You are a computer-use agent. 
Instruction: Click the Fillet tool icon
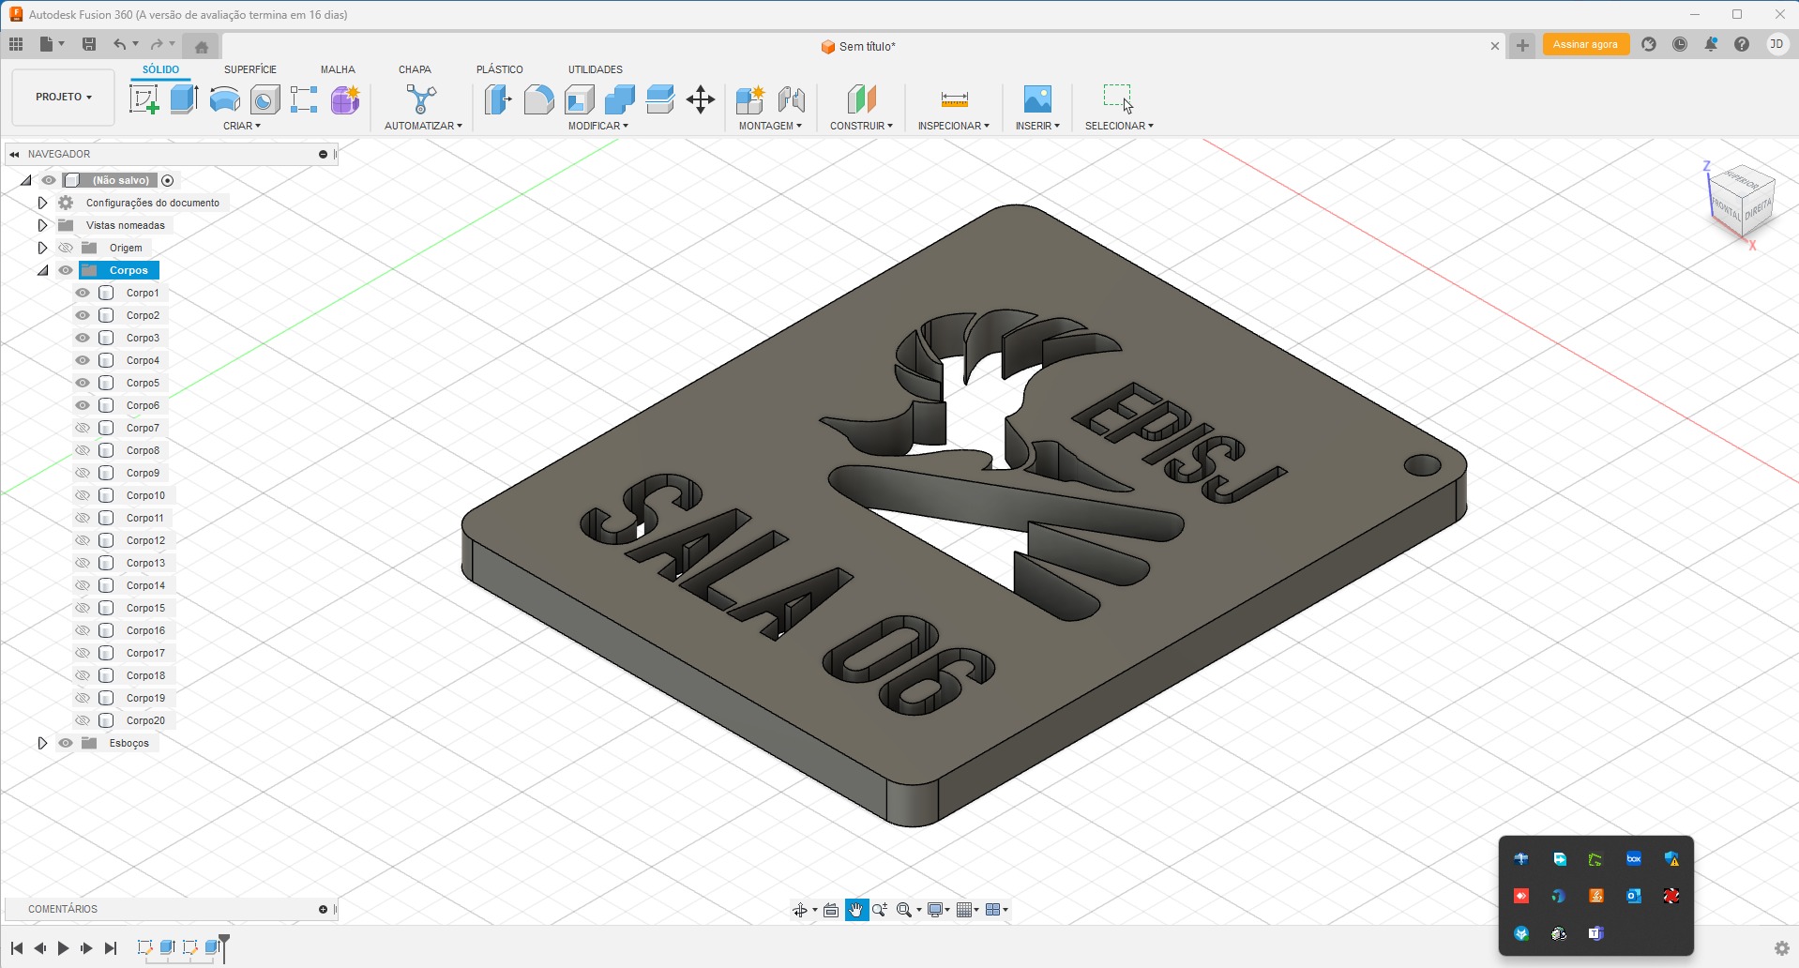click(x=538, y=99)
